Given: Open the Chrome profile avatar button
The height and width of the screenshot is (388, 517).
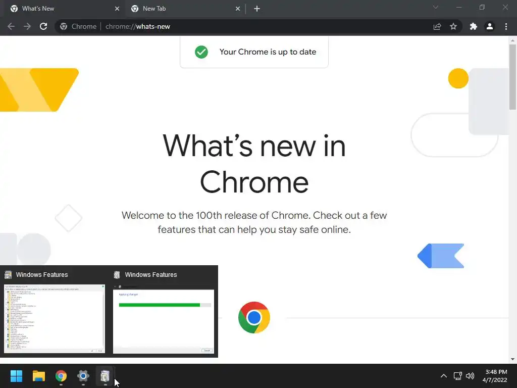Looking at the screenshot, I should [x=490, y=26].
